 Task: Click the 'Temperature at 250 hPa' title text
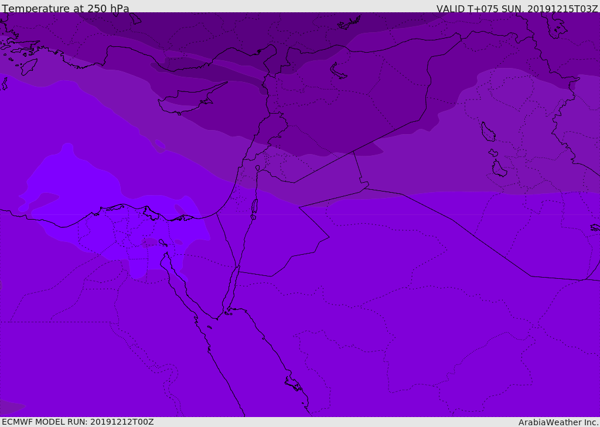(x=66, y=8)
